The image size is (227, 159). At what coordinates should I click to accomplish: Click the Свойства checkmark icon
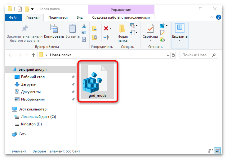coord(150,28)
